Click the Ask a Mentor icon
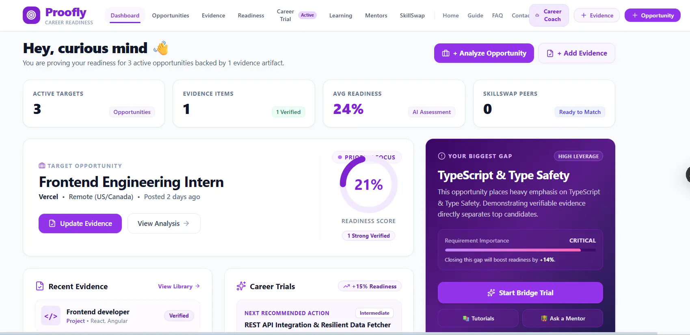 point(544,318)
